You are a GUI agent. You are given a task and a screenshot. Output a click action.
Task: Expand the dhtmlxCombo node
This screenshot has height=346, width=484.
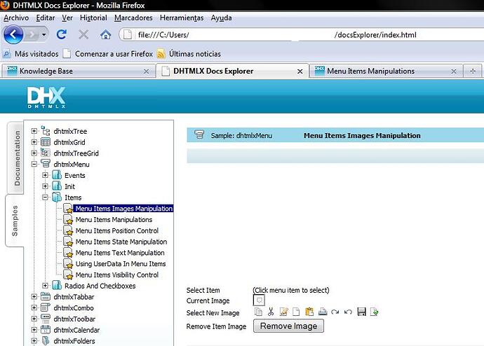click(34, 307)
